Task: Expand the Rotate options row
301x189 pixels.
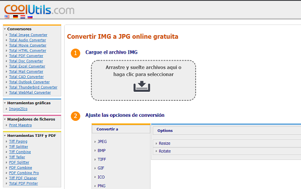Action: [x=227, y=151]
